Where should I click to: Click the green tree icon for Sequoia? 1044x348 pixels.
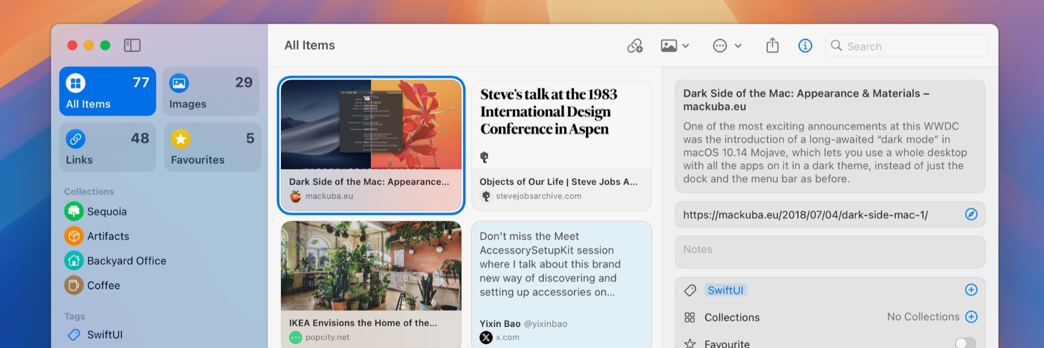(74, 212)
